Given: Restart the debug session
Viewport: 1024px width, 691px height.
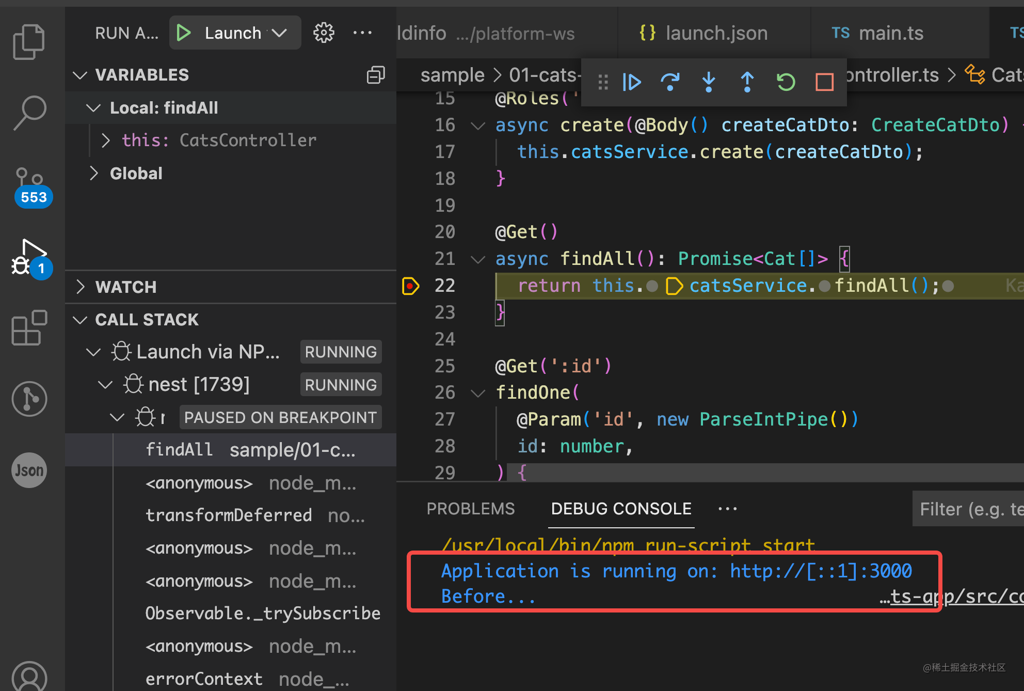Looking at the screenshot, I should click(x=786, y=82).
